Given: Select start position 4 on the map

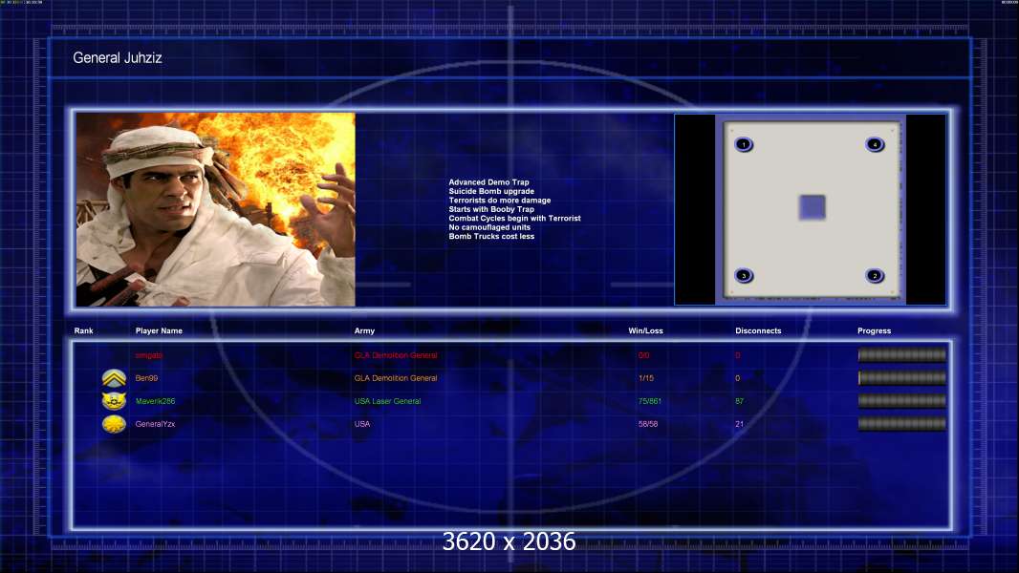Looking at the screenshot, I should tap(875, 144).
